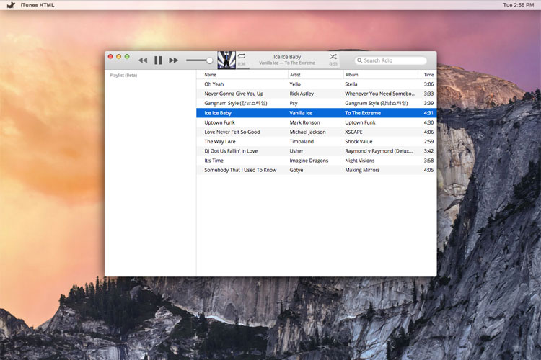Viewport: 541px width, 360px height.
Task: Click artist Imagine Dragons
Action: coord(309,161)
